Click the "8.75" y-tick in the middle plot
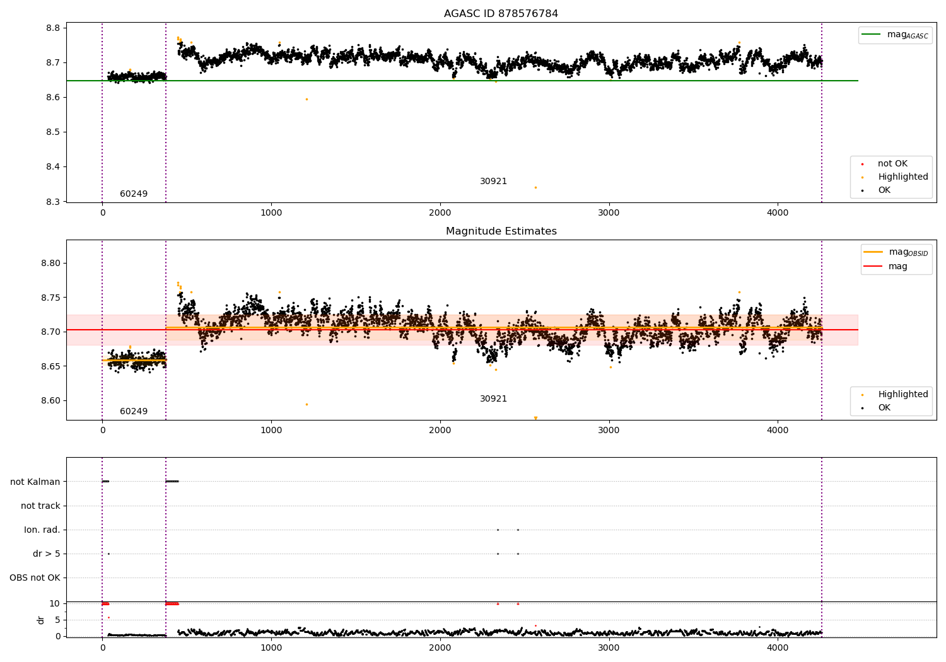The height and width of the screenshot is (662, 946). 51,298
